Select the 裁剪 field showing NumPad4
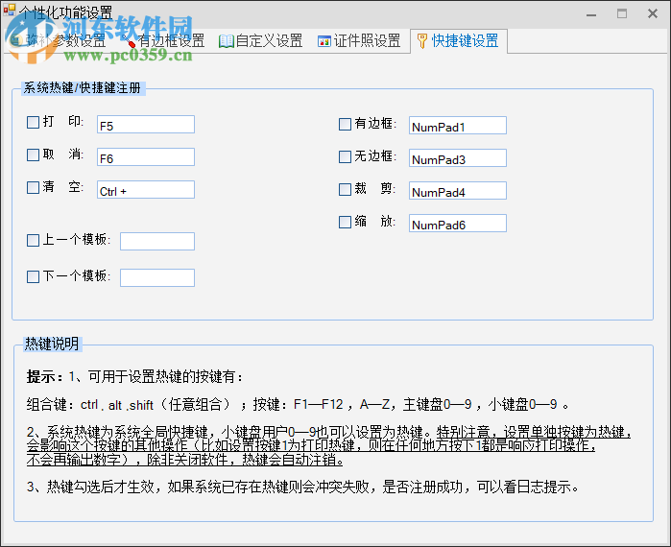Image resolution: width=671 pixels, height=547 pixels. click(458, 190)
